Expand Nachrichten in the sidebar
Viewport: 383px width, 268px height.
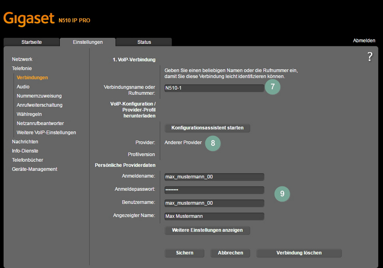pyautogui.click(x=25, y=142)
